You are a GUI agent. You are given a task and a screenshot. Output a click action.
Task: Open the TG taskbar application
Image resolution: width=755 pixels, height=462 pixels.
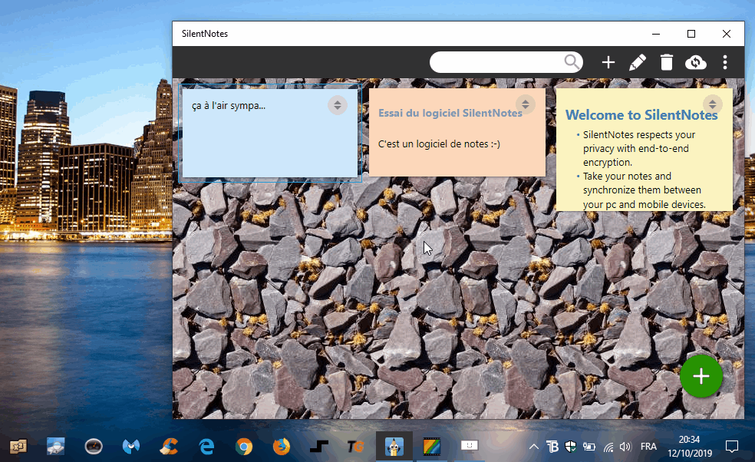coord(356,447)
